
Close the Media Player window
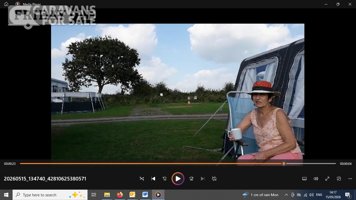click(350, 4)
